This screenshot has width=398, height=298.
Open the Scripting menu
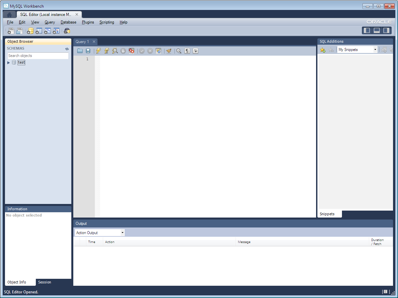[107, 22]
